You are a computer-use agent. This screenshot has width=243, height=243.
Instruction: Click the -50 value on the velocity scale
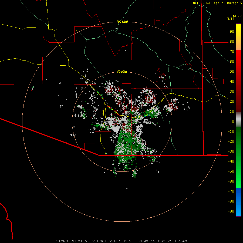pyautogui.click(x=231, y=171)
